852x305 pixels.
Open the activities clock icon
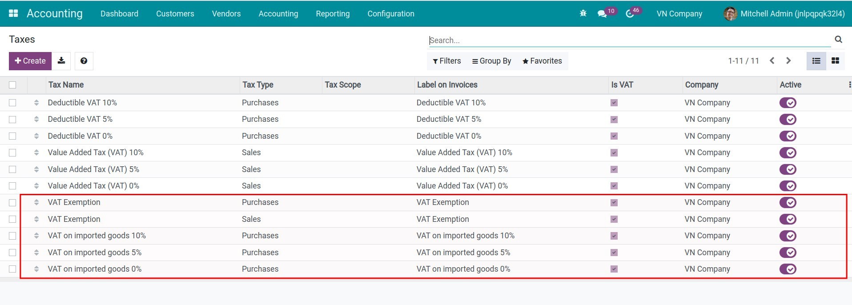(x=630, y=14)
